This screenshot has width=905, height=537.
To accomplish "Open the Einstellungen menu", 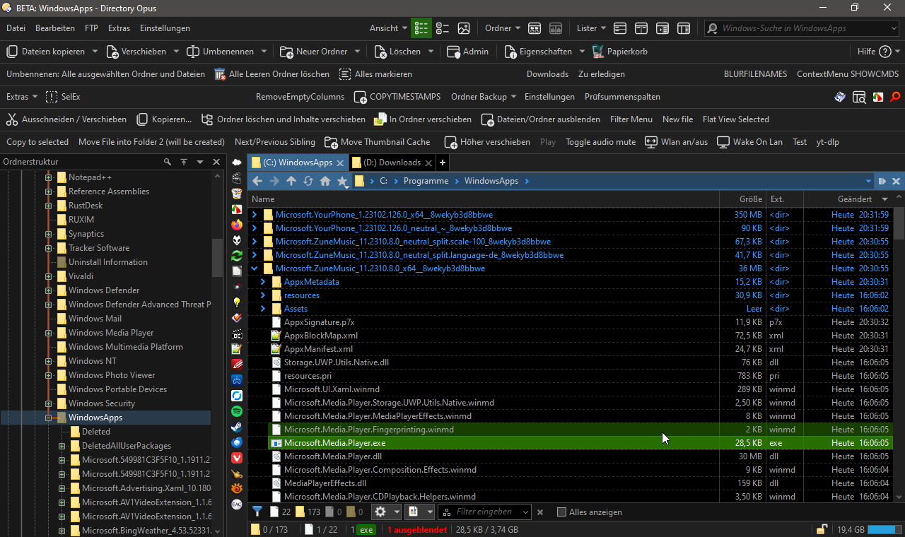I will click(x=165, y=28).
